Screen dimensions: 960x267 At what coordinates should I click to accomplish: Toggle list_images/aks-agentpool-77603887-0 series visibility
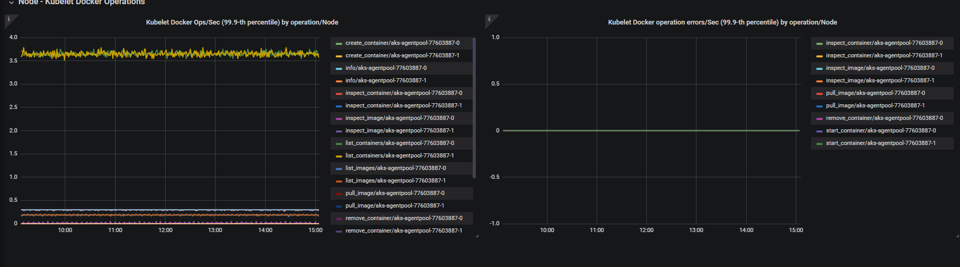[395, 168]
